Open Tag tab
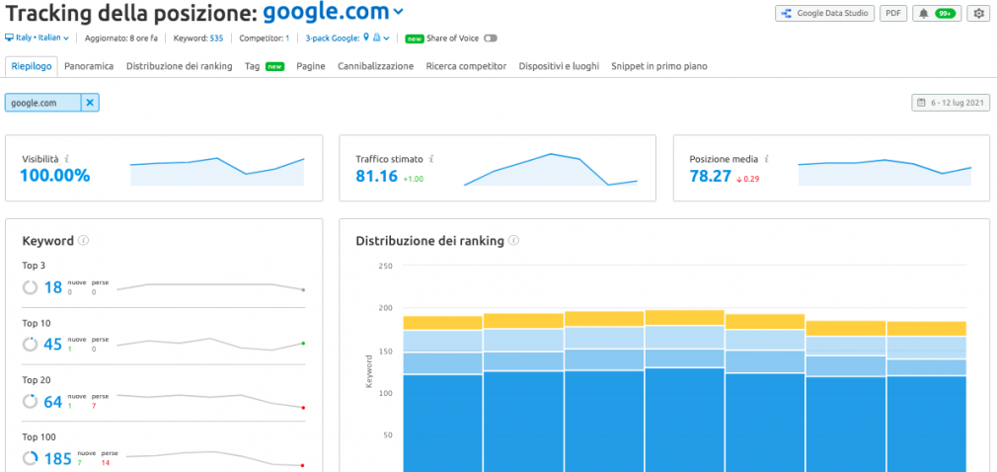The width and height of the screenshot is (997, 472). [251, 66]
